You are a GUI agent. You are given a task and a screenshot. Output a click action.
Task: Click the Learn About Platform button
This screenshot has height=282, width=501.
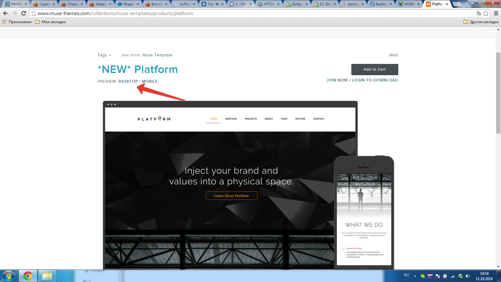(231, 196)
